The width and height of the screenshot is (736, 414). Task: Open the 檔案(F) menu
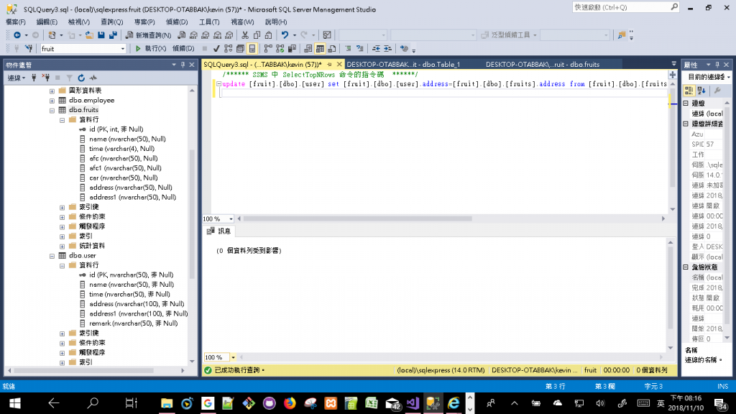click(x=16, y=22)
